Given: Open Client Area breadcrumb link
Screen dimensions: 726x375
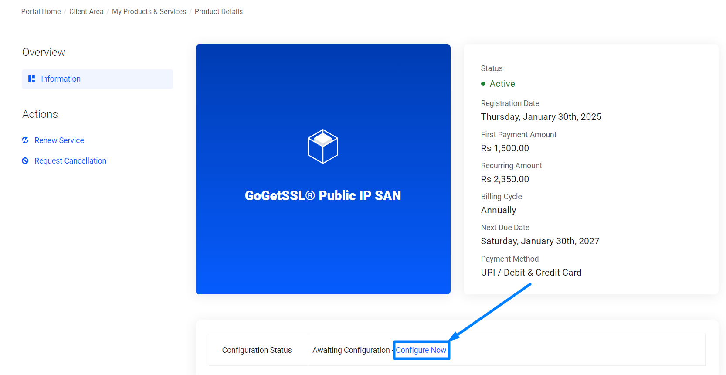Looking at the screenshot, I should pos(86,12).
